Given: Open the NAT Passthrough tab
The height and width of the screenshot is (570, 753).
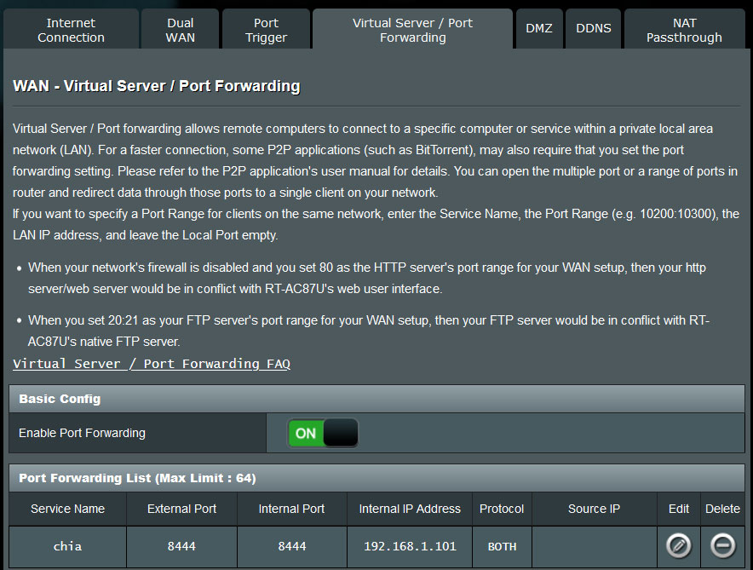Looking at the screenshot, I should 684,30.
